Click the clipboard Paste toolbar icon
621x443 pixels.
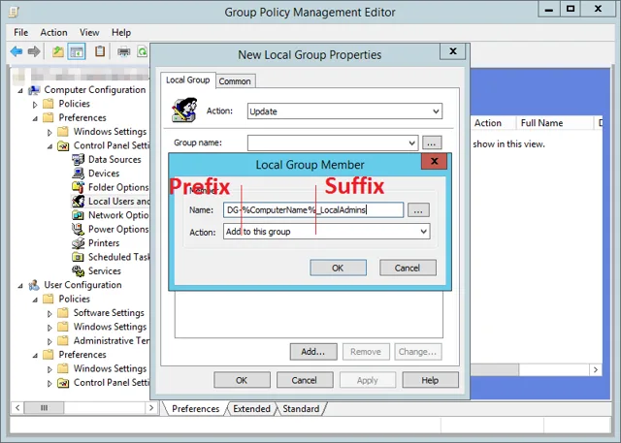click(100, 51)
